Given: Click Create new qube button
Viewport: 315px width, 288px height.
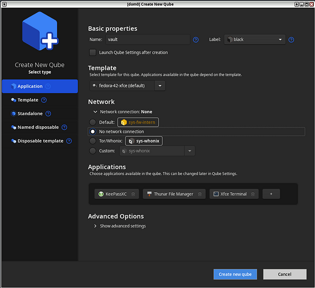Looking at the screenshot, I should tap(235, 274).
